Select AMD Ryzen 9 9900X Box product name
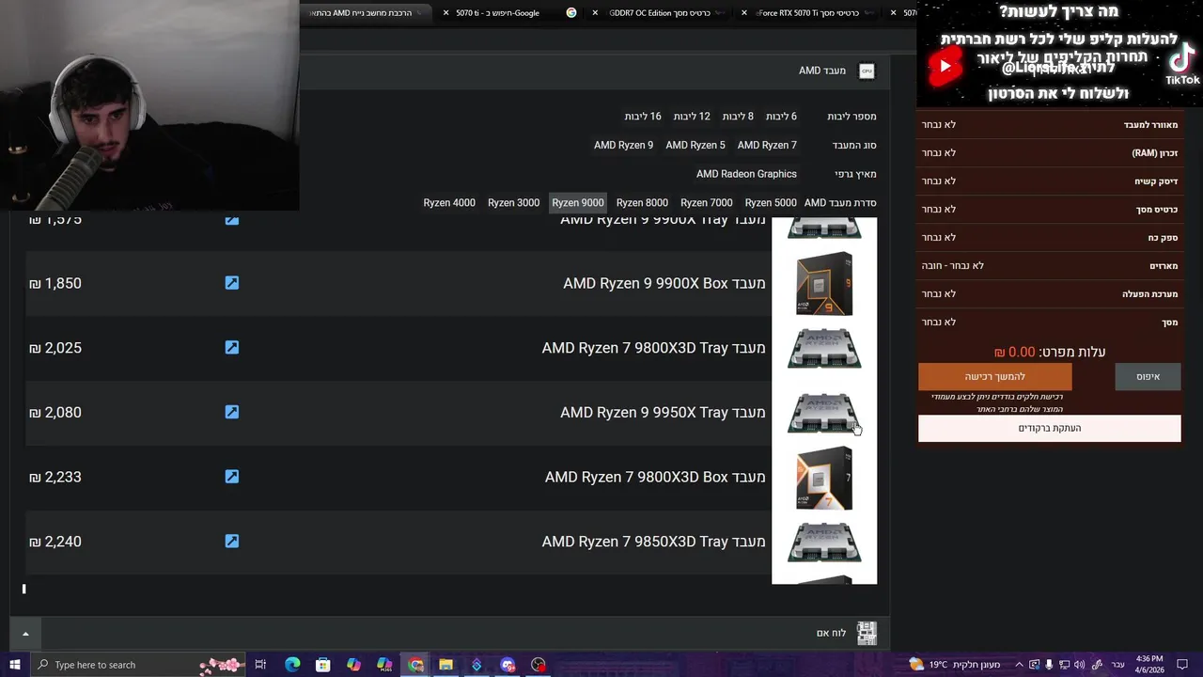The height and width of the screenshot is (677, 1203). (x=664, y=283)
